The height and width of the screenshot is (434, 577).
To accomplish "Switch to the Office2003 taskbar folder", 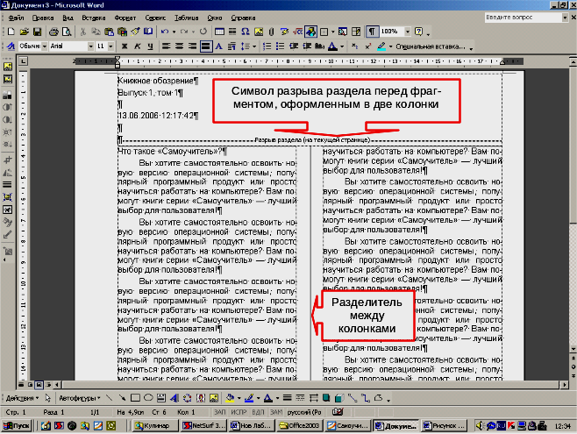I will [300, 425].
